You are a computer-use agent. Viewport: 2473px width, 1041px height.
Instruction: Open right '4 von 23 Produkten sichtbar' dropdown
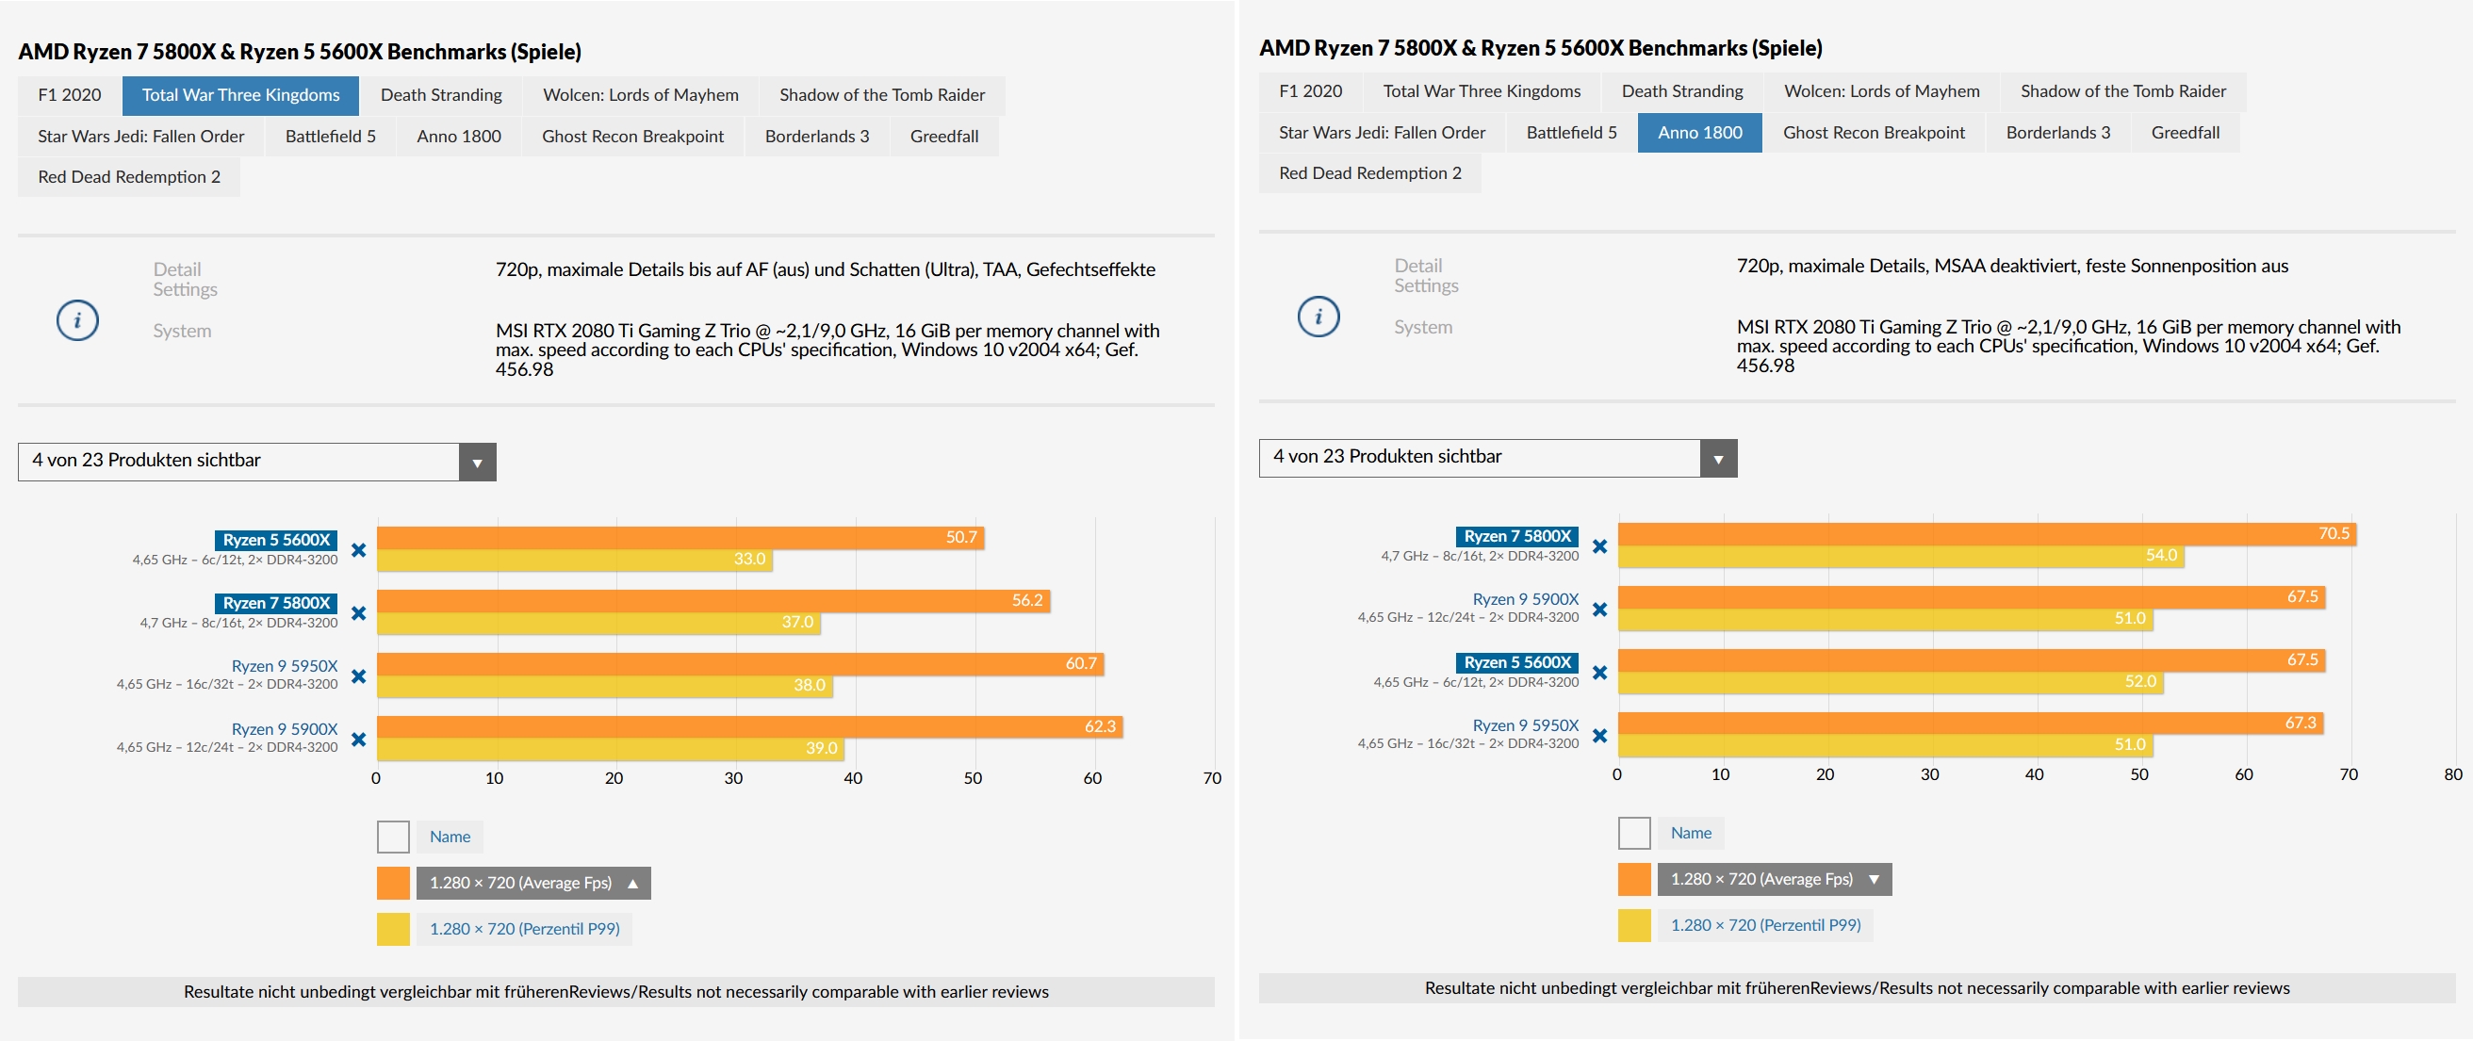pyautogui.click(x=1717, y=459)
